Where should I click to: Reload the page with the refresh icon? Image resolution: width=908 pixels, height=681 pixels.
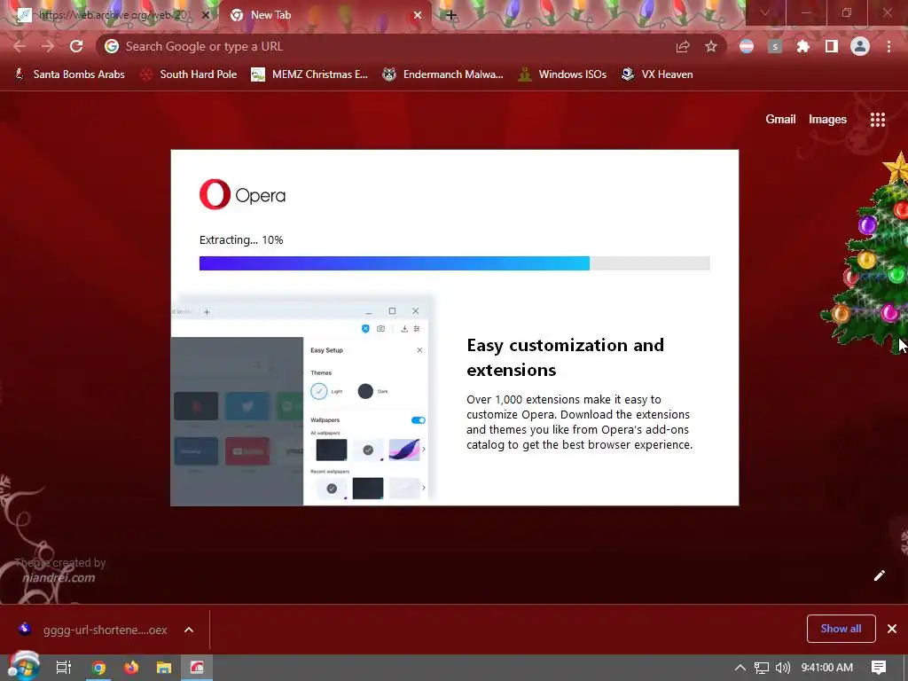(76, 46)
